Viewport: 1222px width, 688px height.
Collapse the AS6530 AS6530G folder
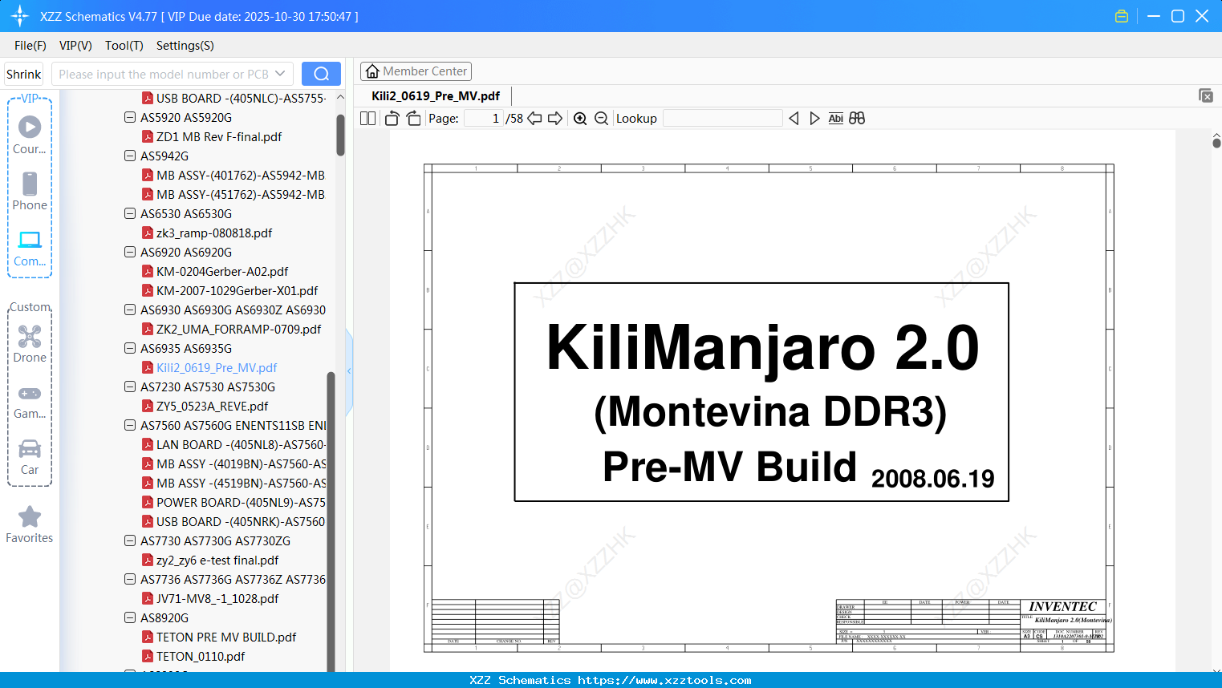tap(130, 213)
